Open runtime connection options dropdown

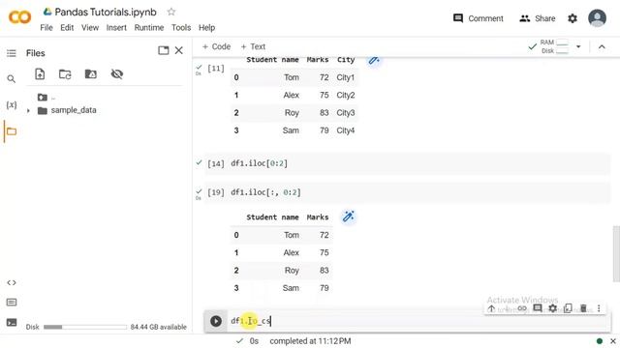coord(578,46)
